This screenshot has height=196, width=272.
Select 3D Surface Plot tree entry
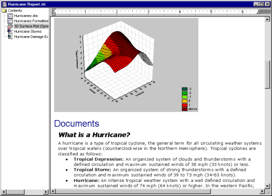pyautogui.click(x=31, y=26)
